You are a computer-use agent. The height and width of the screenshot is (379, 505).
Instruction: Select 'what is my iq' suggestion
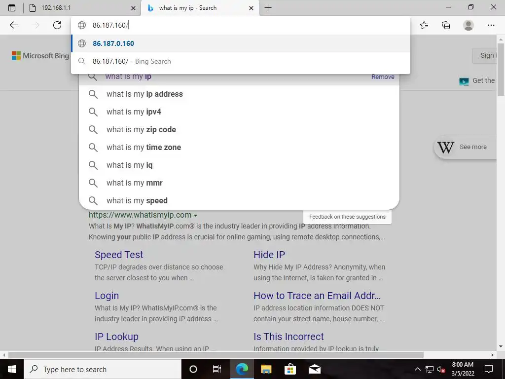pos(239,165)
